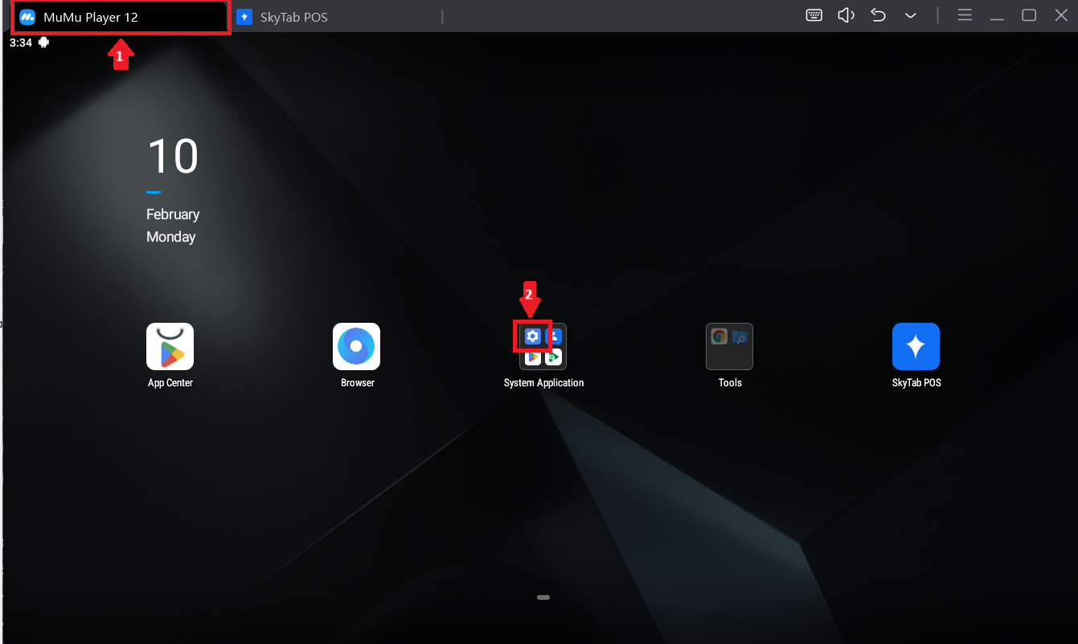Open the Chrome icon in Tools folder

click(x=719, y=336)
